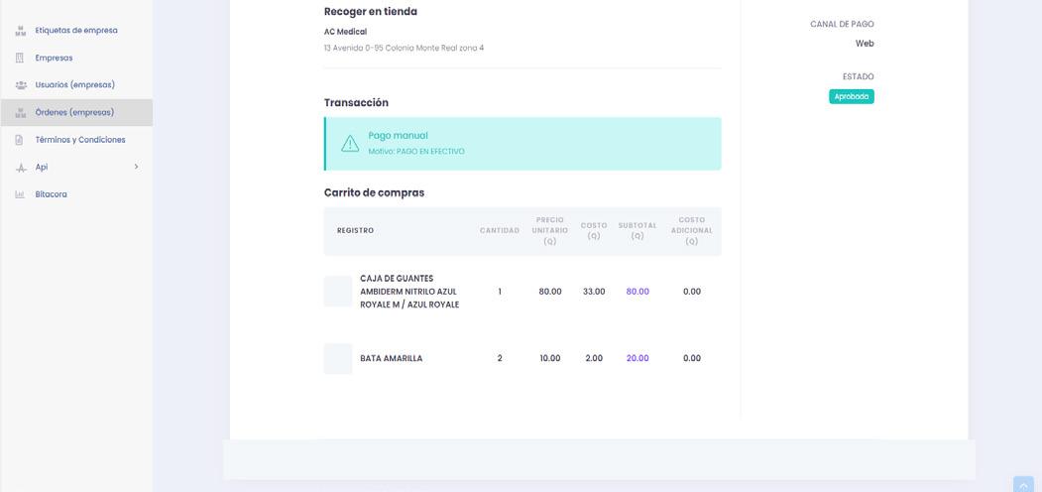The height and width of the screenshot is (492, 1042).
Task: Click the Empresas building icon
Action: click(x=20, y=58)
